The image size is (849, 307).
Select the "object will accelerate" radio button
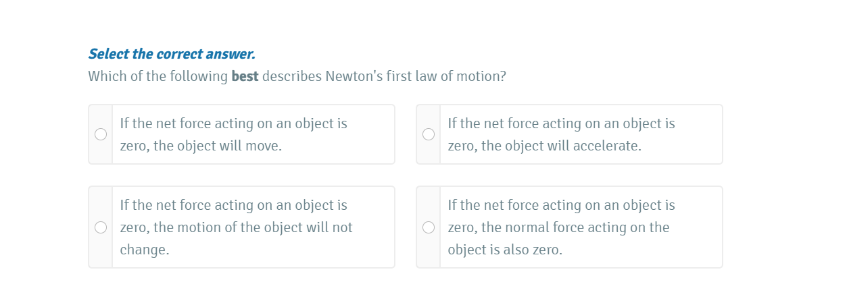429,134
